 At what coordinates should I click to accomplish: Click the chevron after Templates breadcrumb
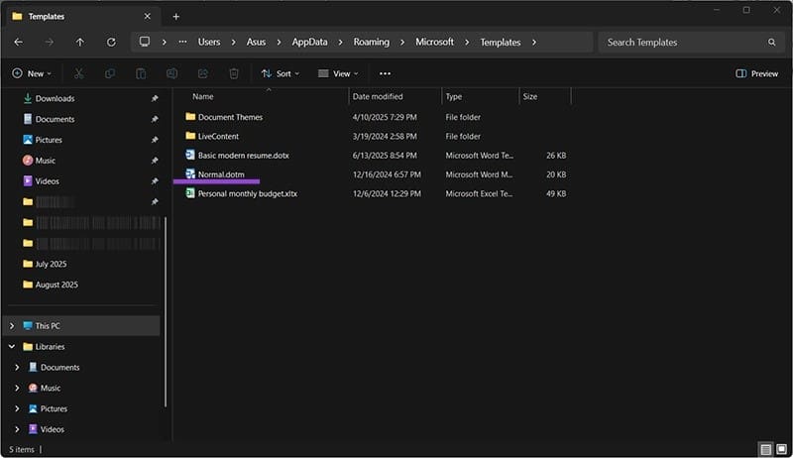tap(534, 43)
